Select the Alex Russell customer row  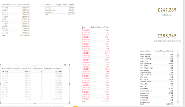click(x=157, y=79)
